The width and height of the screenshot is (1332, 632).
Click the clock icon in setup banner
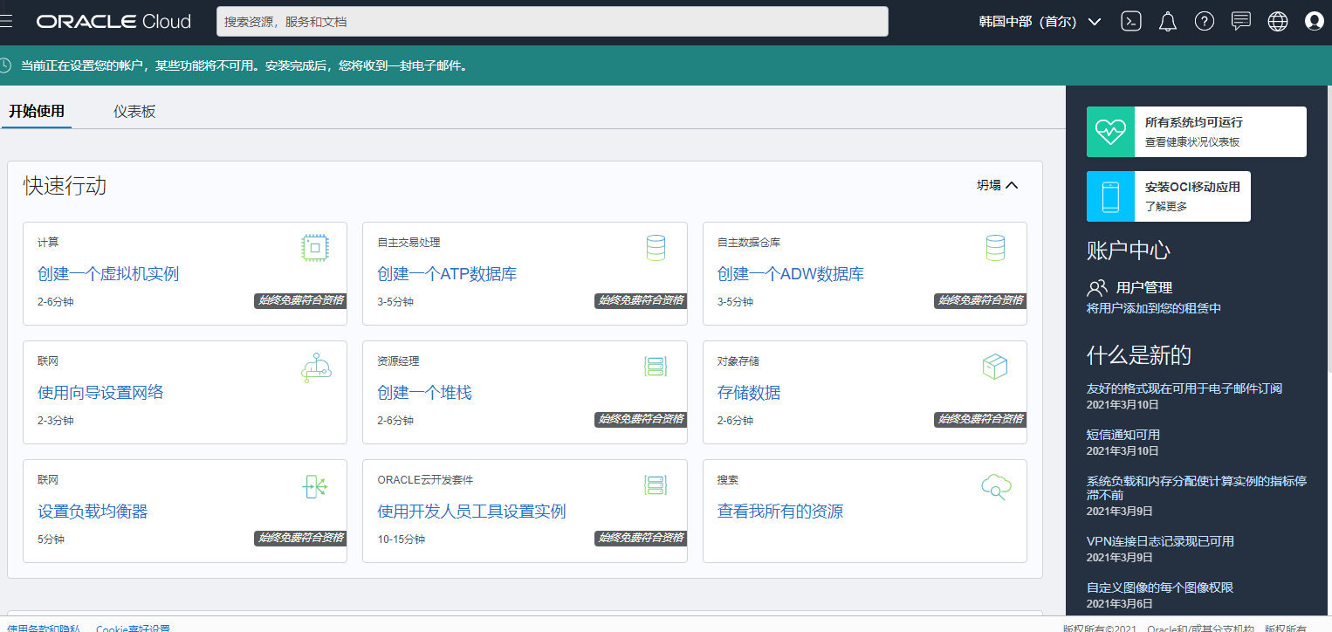pyautogui.click(x=5, y=65)
